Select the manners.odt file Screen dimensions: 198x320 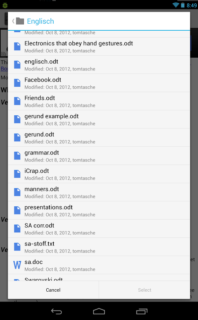coord(99,192)
